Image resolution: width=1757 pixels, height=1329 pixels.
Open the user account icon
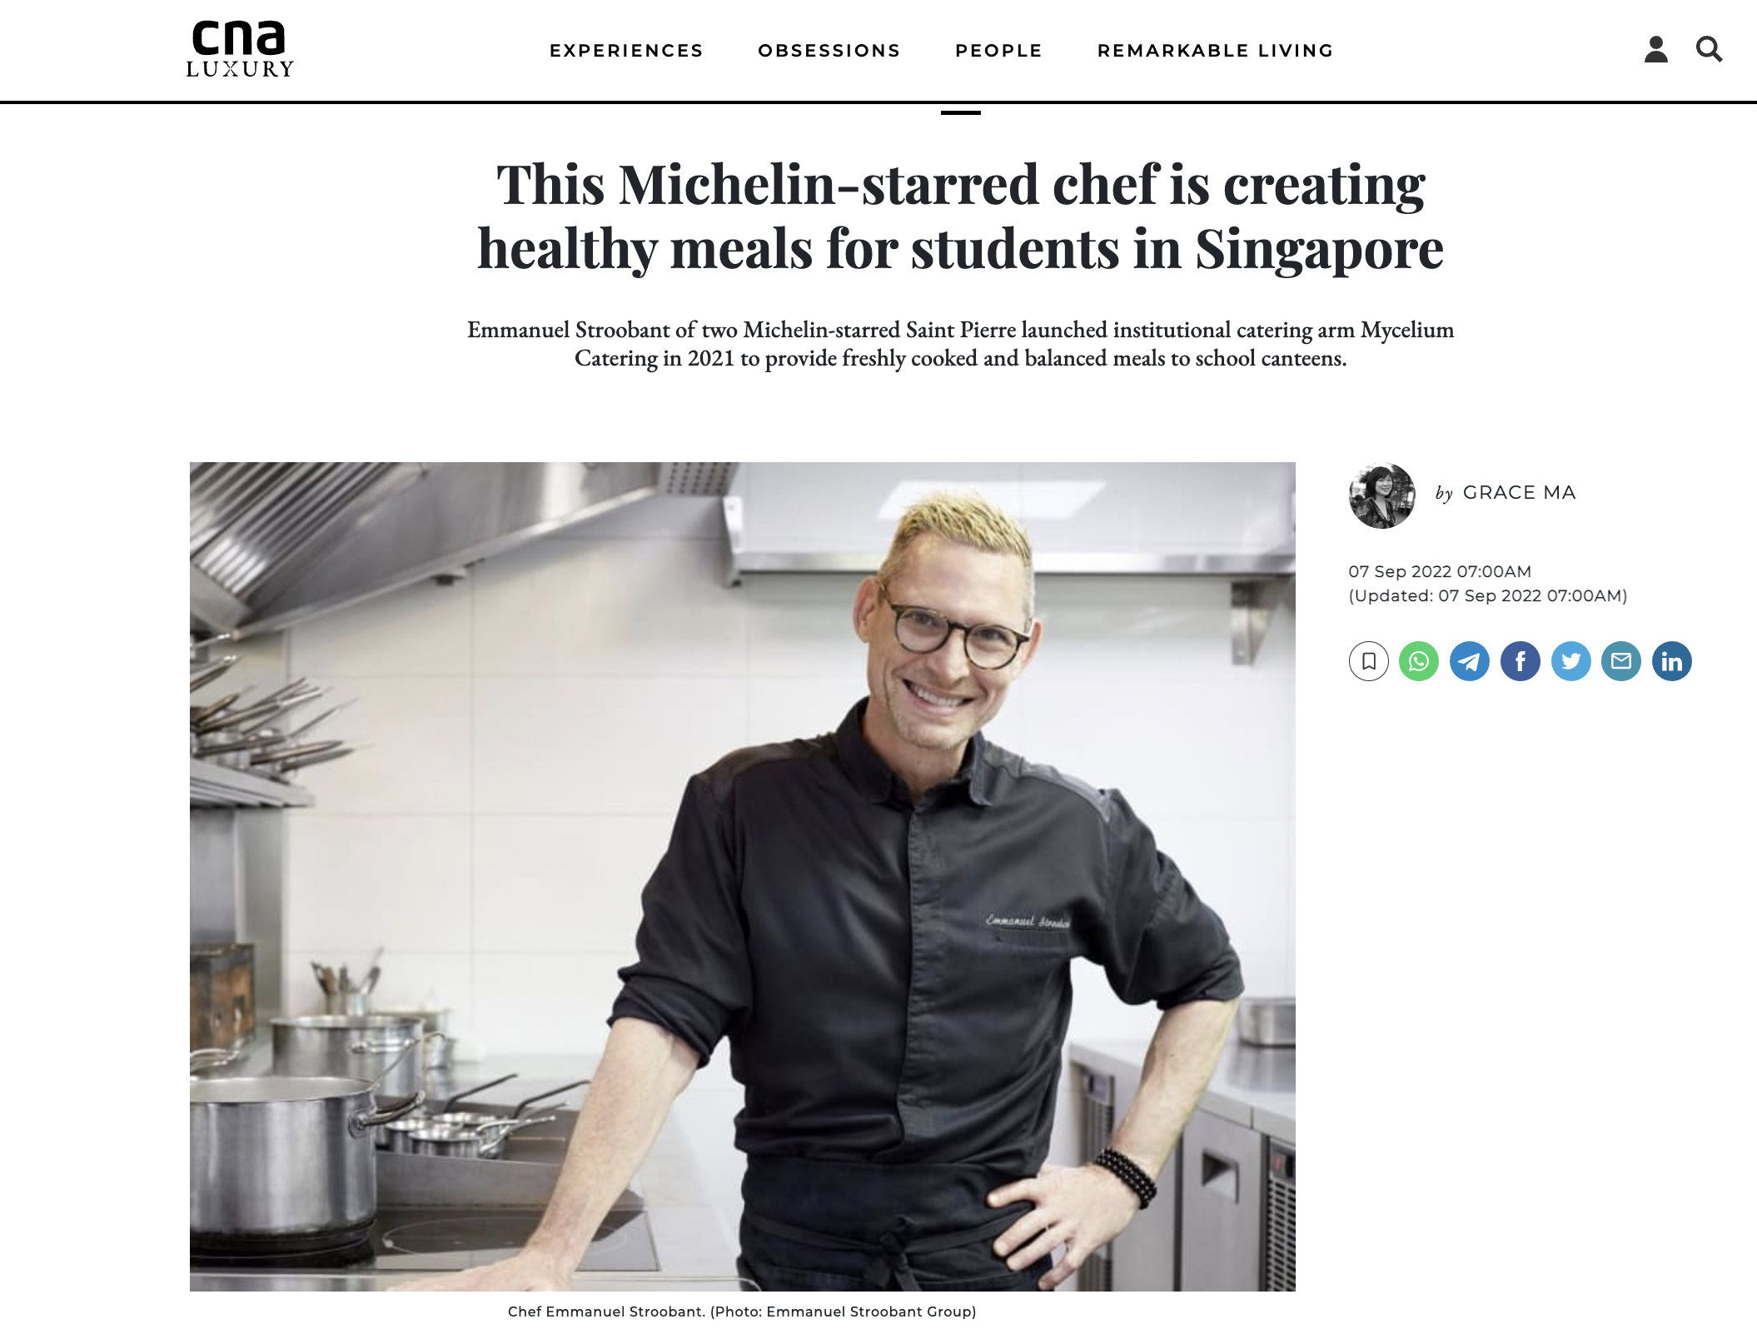[1655, 49]
